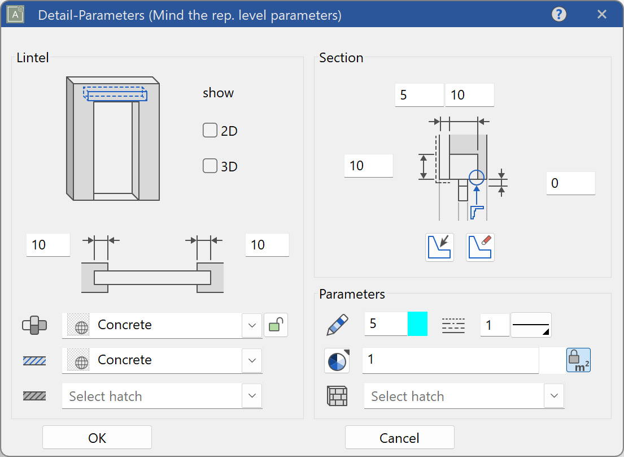This screenshot has height=457, width=624.
Task: Click the line type dashed lines icon
Action: point(453,326)
